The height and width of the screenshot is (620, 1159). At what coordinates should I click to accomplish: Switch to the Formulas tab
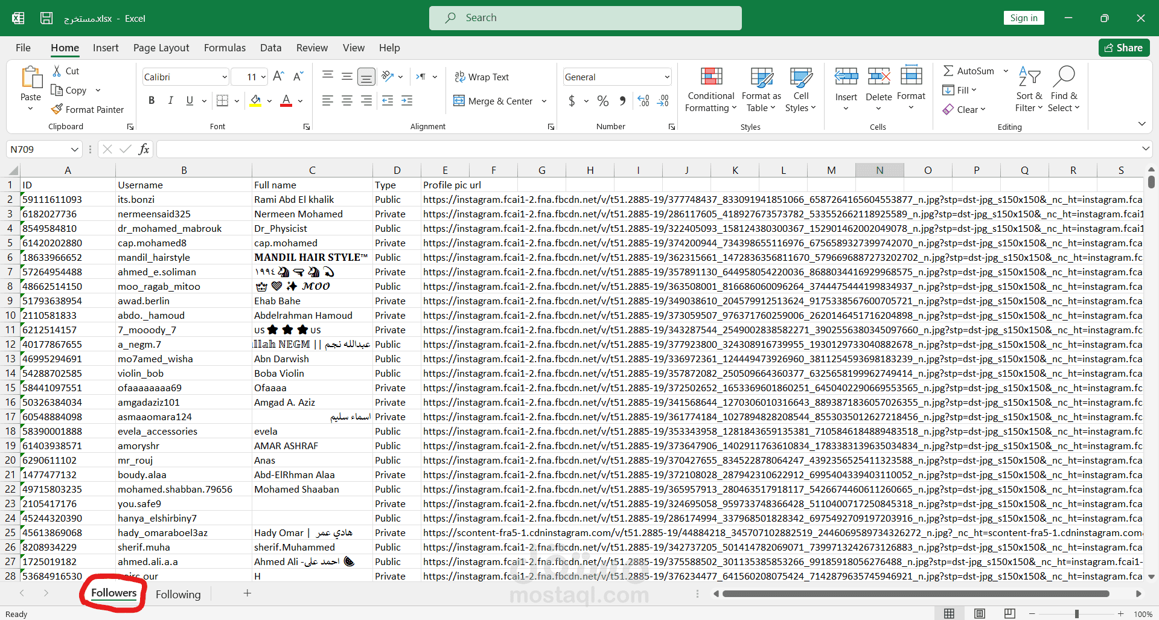[225, 48]
